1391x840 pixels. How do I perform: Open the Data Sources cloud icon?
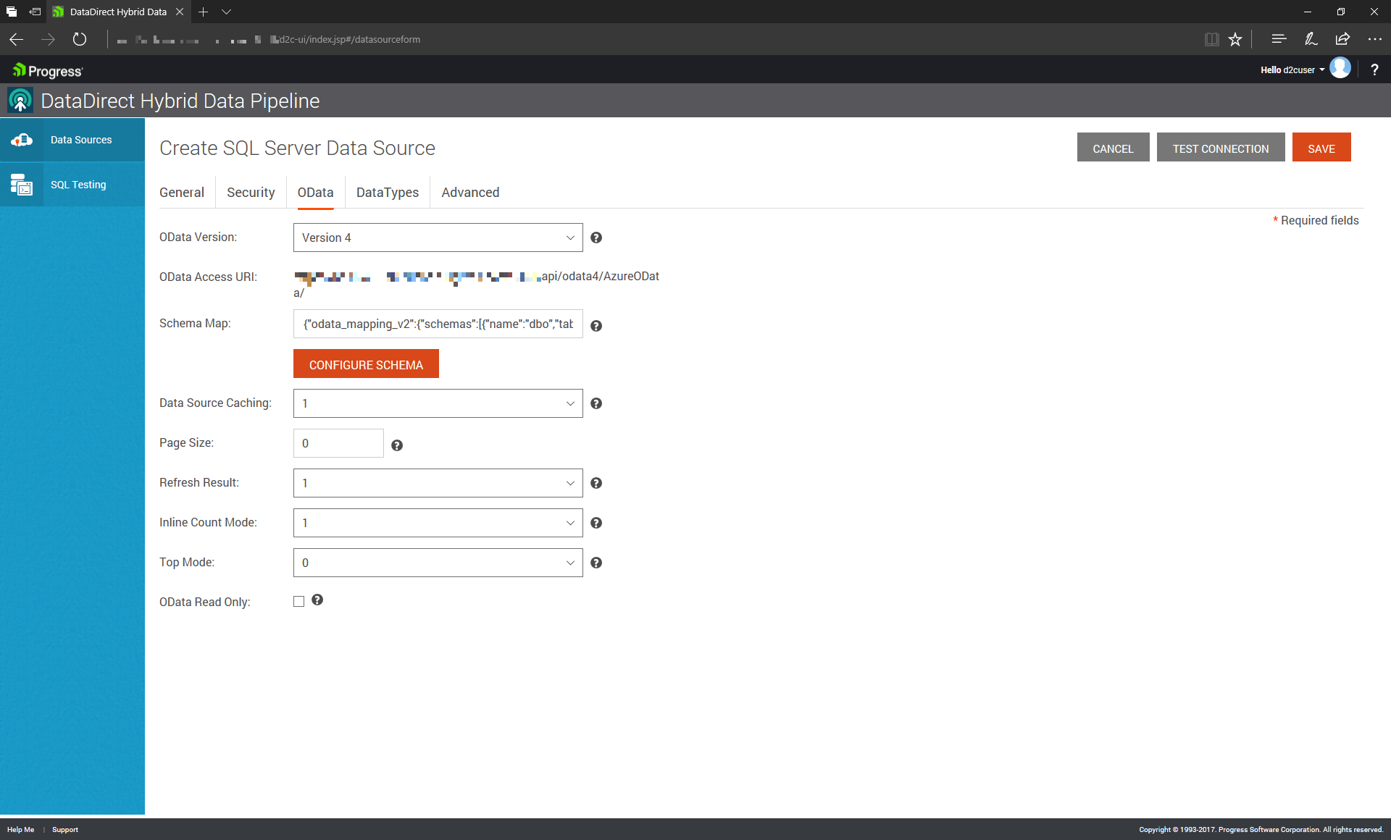point(22,140)
